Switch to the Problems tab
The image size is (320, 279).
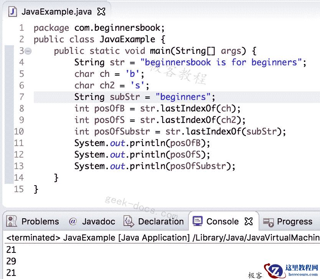[x=40, y=221]
